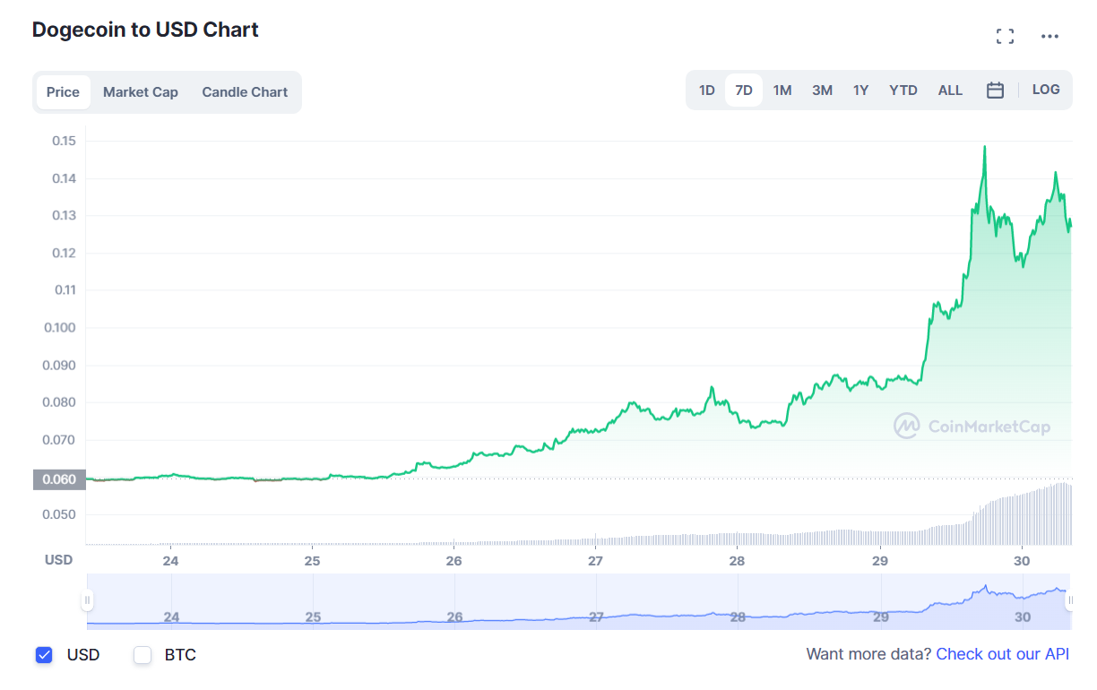Click the 29 date label on main x-axis
Viewport: 1097px width, 690px height.
pyautogui.click(x=880, y=561)
